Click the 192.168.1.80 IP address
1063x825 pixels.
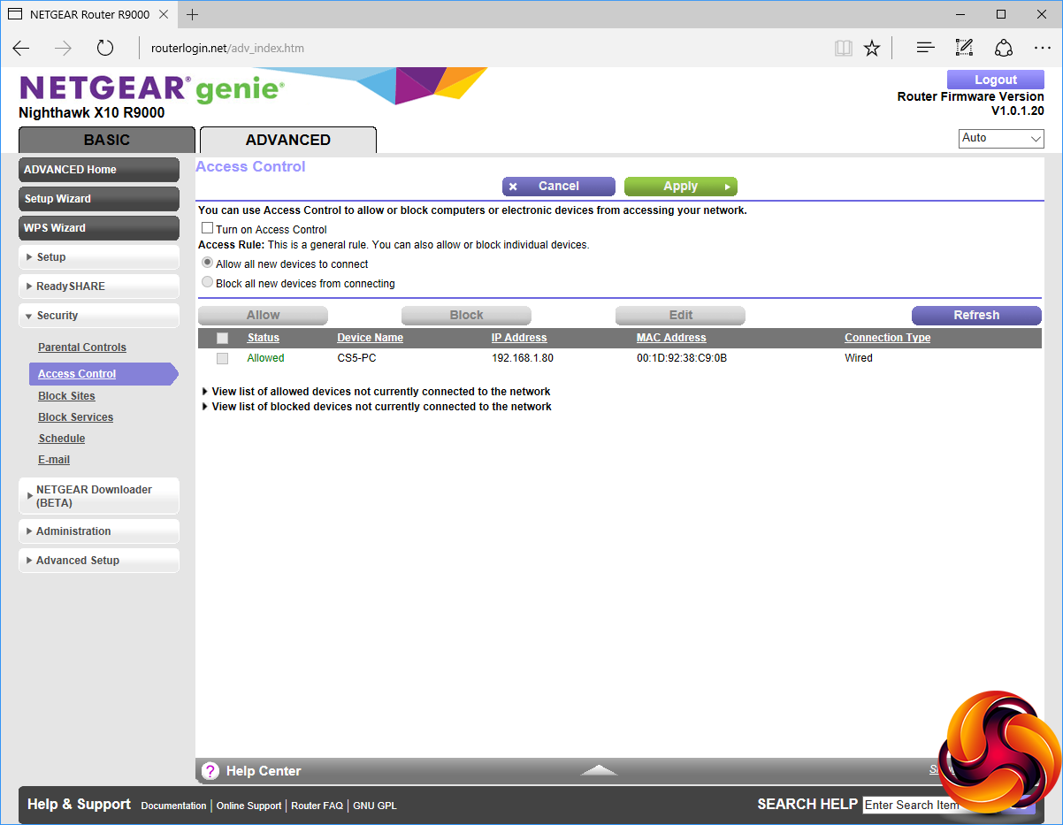pyautogui.click(x=522, y=358)
